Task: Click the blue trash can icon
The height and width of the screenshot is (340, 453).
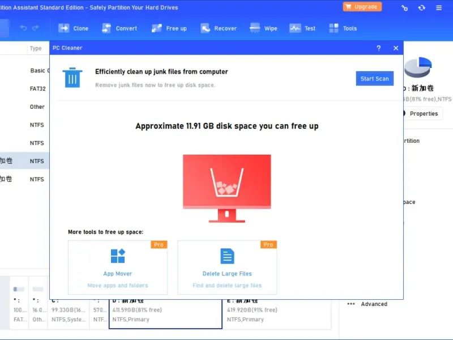Action: 72,78
